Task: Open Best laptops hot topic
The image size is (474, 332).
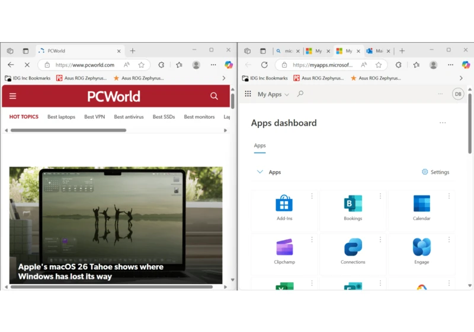Action: 62,117
